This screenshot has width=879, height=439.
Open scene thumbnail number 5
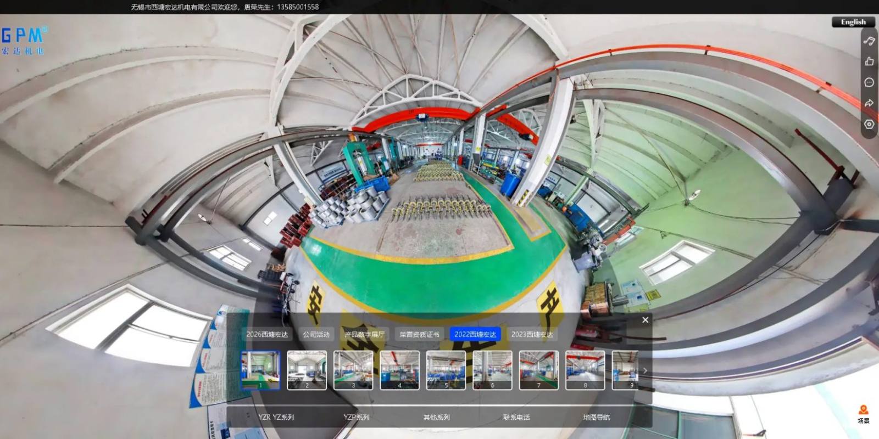(x=446, y=370)
